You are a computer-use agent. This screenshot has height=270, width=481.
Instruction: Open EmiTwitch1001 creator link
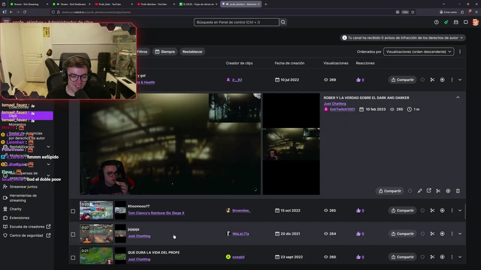coord(342,109)
